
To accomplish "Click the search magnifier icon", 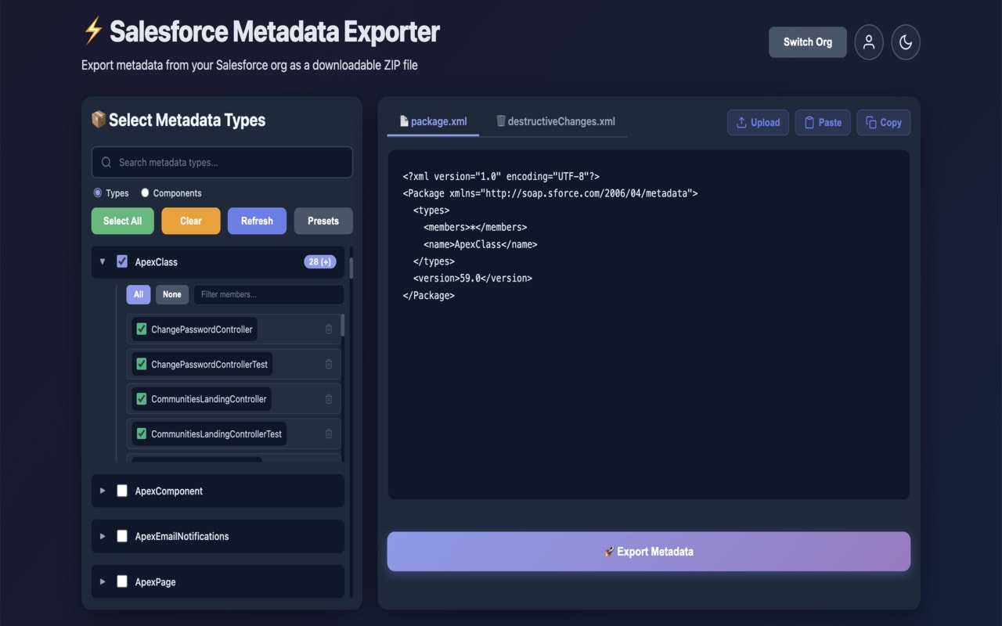I will coord(106,163).
